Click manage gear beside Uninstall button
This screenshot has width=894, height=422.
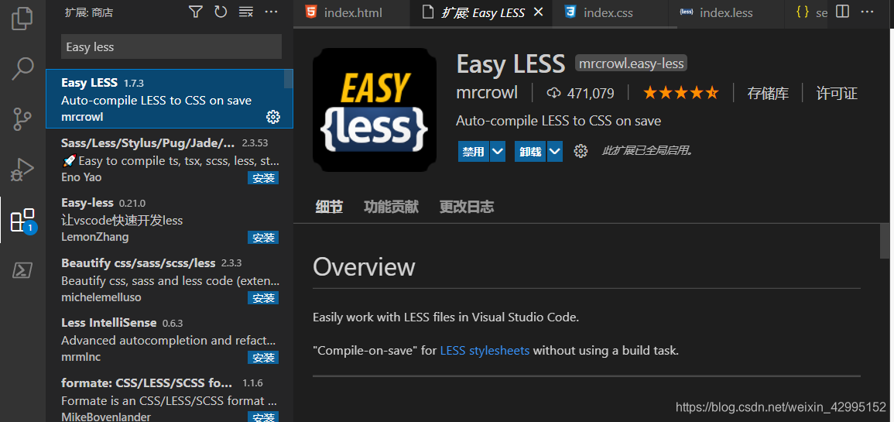tap(581, 151)
